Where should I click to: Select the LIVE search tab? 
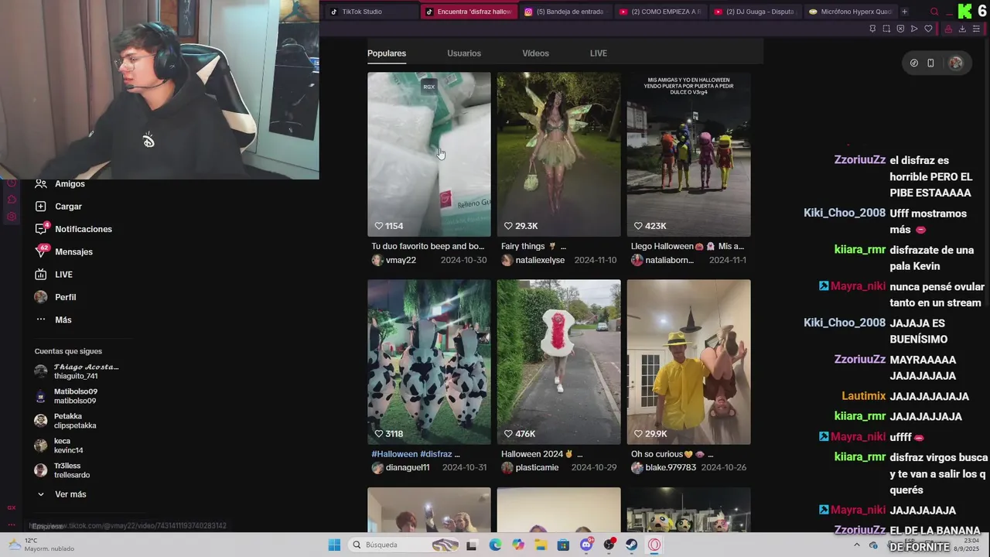[599, 53]
